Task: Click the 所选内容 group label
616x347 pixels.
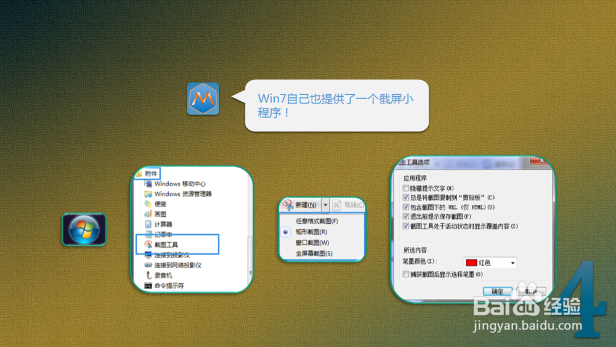Action: pyautogui.click(x=415, y=250)
